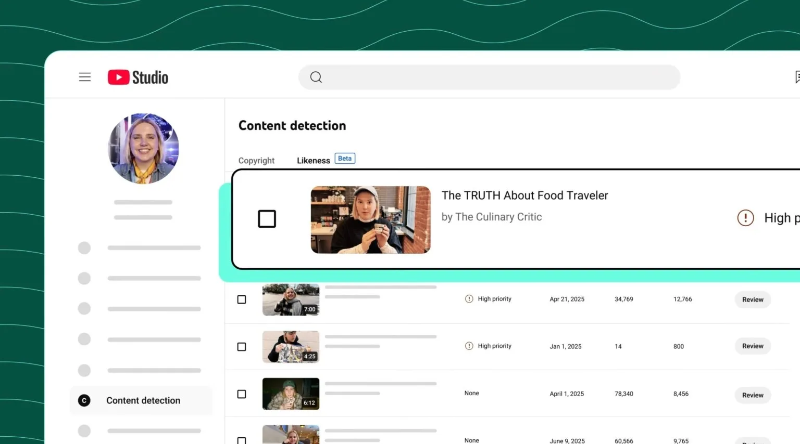Click the feedback icon in the top right corner
800x444 pixels.
(x=797, y=76)
